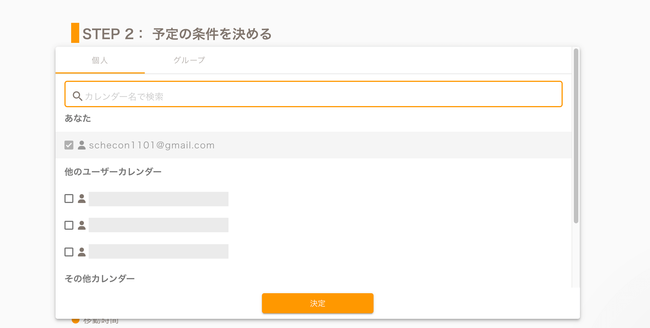Click the third other-user calendar person icon
The width and height of the screenshot is (650, 328).
tap(82, 252)
